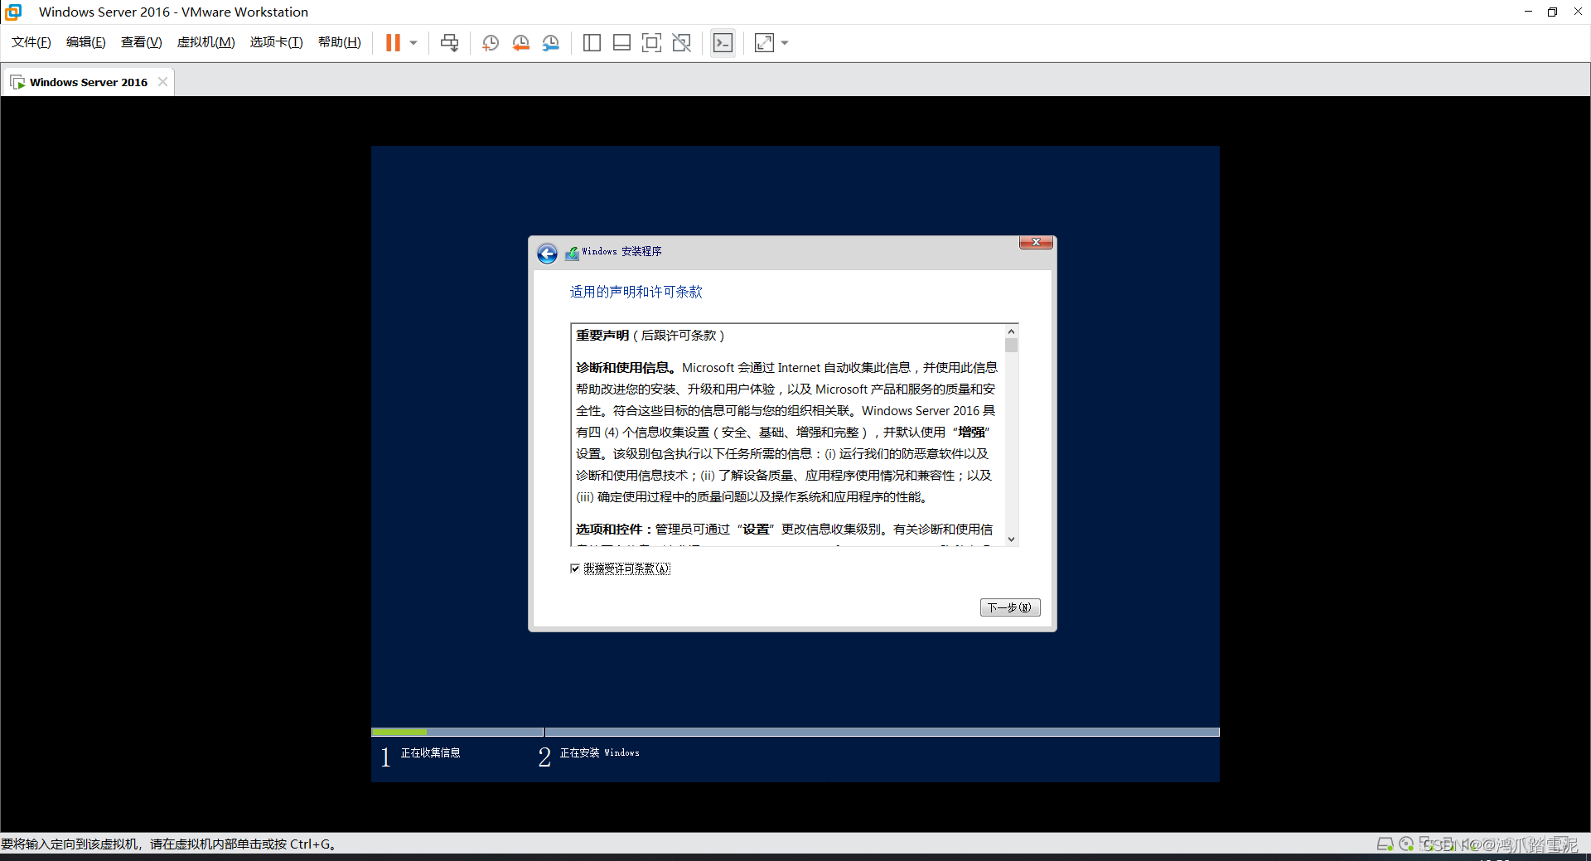Image resolution: width=1591 pixels, height=861 pixels.
Task: Click the license scrollbar thumb
Action: [1011, 345]
